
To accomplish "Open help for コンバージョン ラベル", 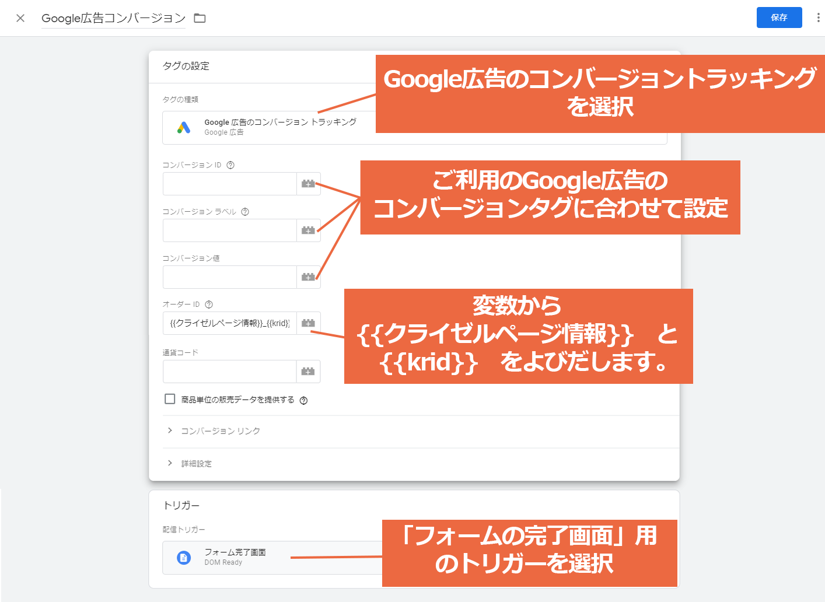I will pyautogui.click(x=245, y=212).
